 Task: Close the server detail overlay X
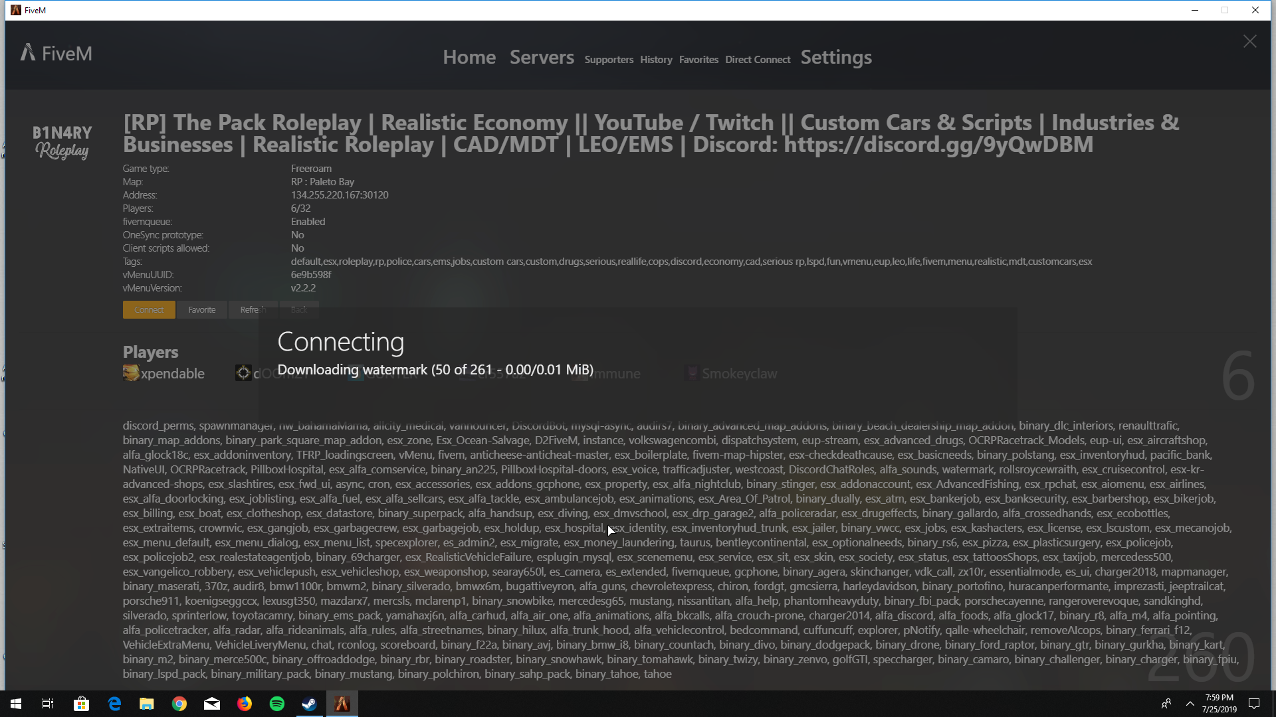tap(1249, 42)
